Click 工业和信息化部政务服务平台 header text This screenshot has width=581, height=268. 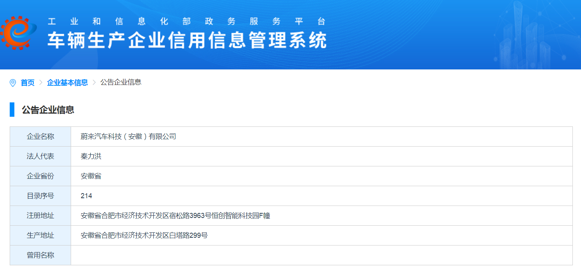click(x=186, y=21)
